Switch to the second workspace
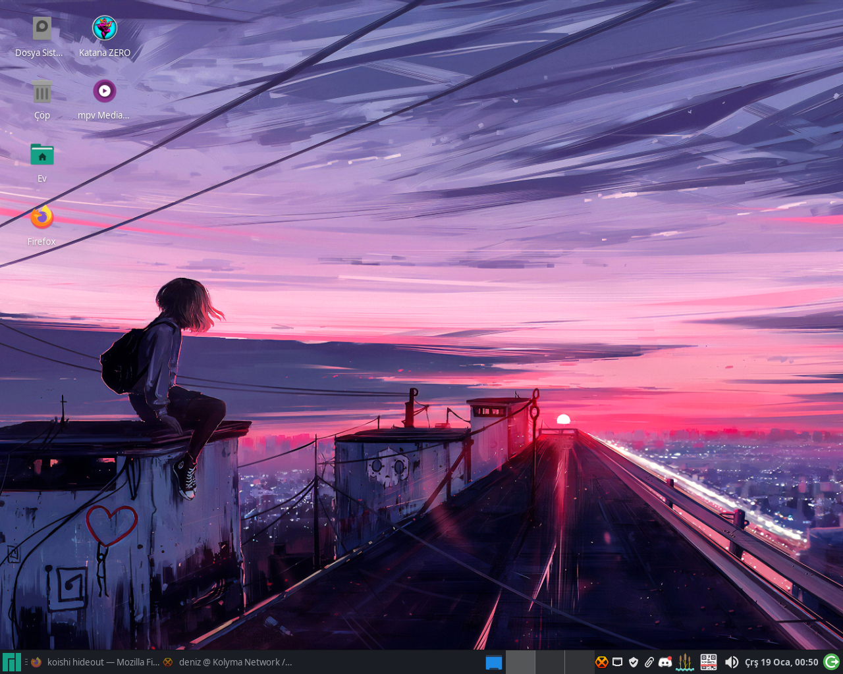 coord(549,662)
